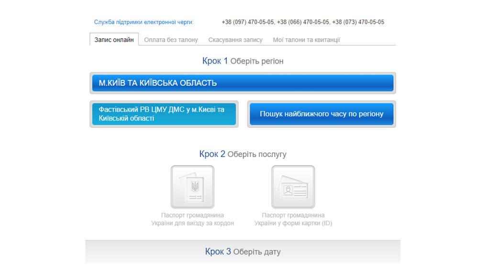Click the person silhouette on ID card
Screen dimensions: 488x267
[x=288, y=191]
